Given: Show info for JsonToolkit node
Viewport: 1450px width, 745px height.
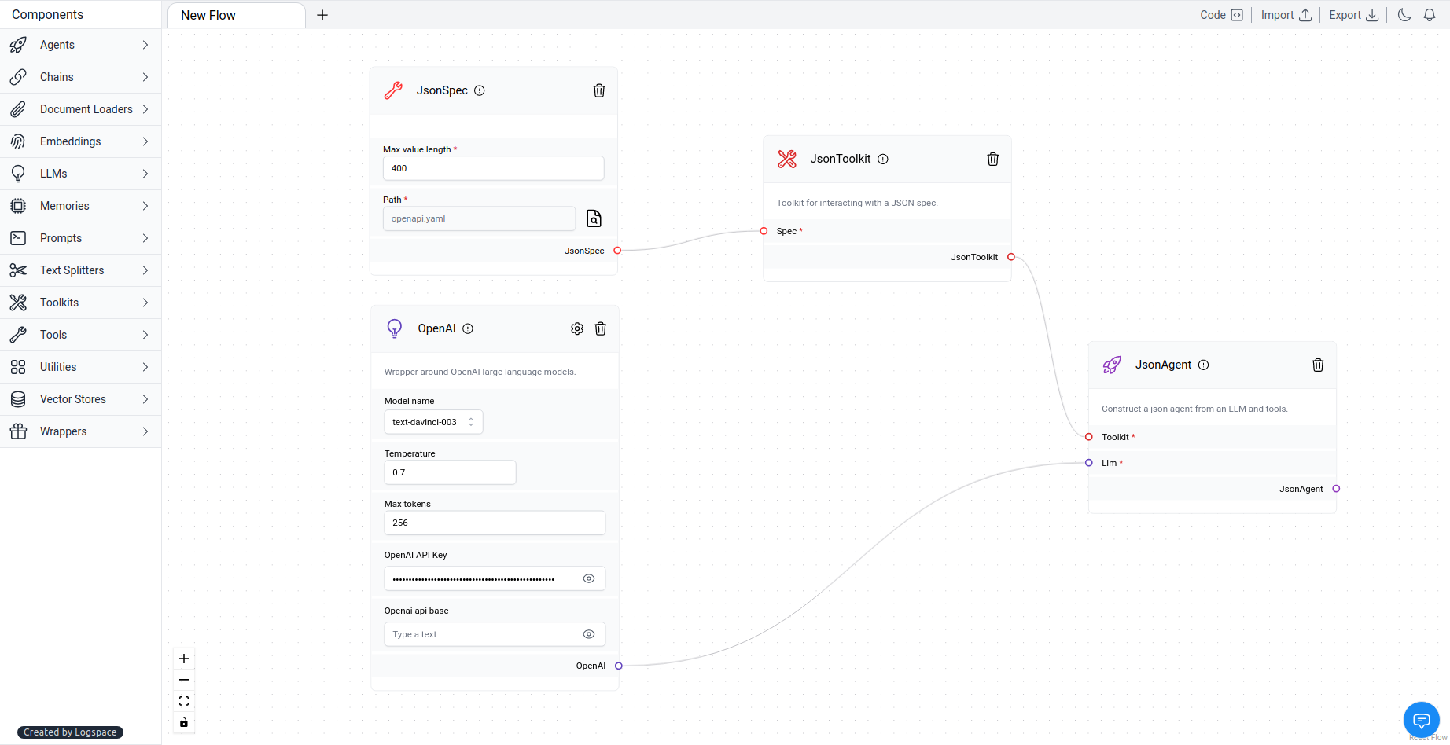Looking at the screenshot, I should click(x=883, y=159).
